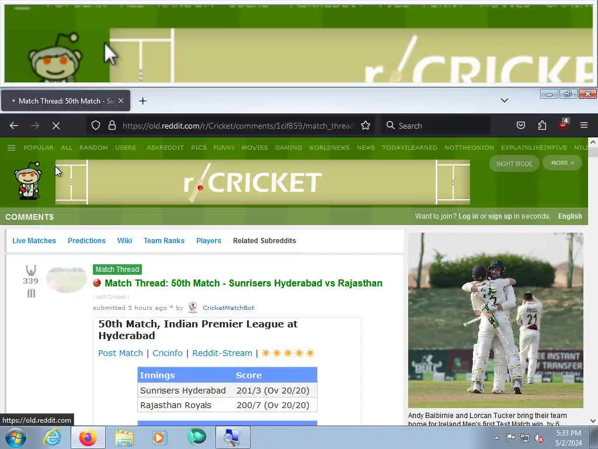Click the muted volume tray icon

pyautogui.click(x=539, y=438)
